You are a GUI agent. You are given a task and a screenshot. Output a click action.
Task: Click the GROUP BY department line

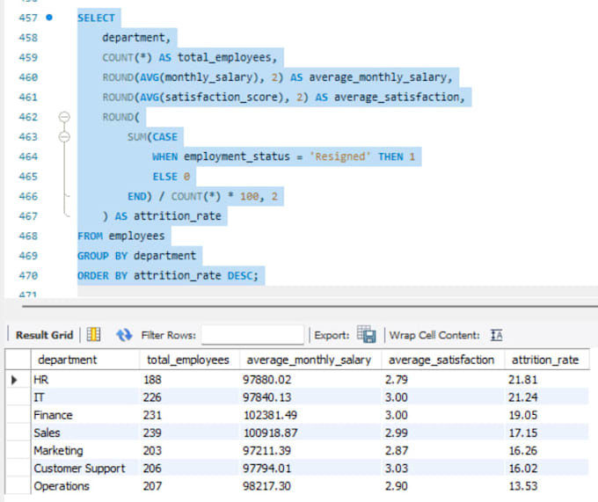coord(136,255)
